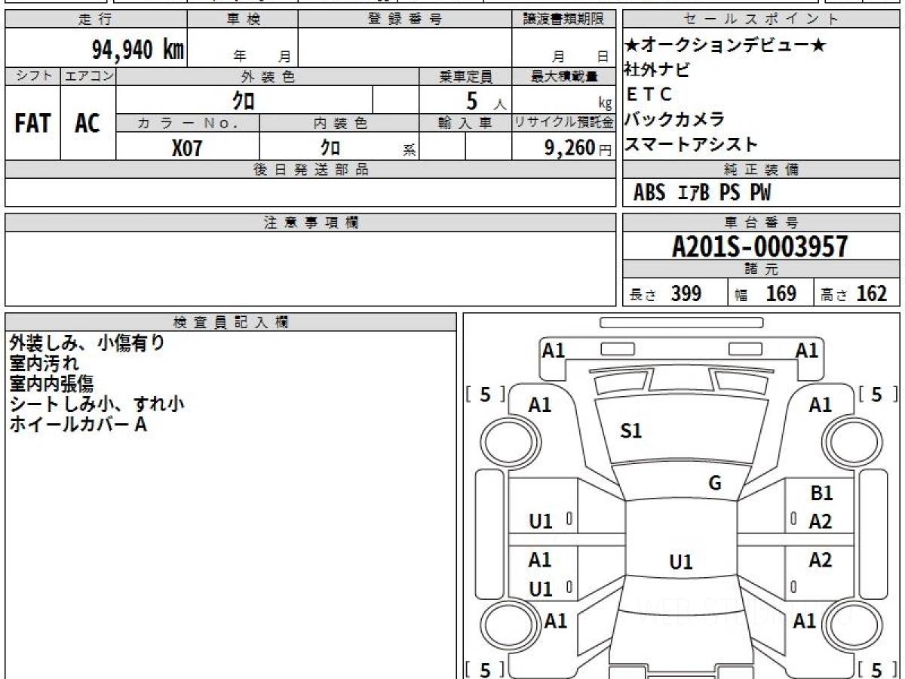This screenshot has width=905, height=679.
Task: Select the 乗車定員 header
Action: pyautogui.click(x=465, y=76)
